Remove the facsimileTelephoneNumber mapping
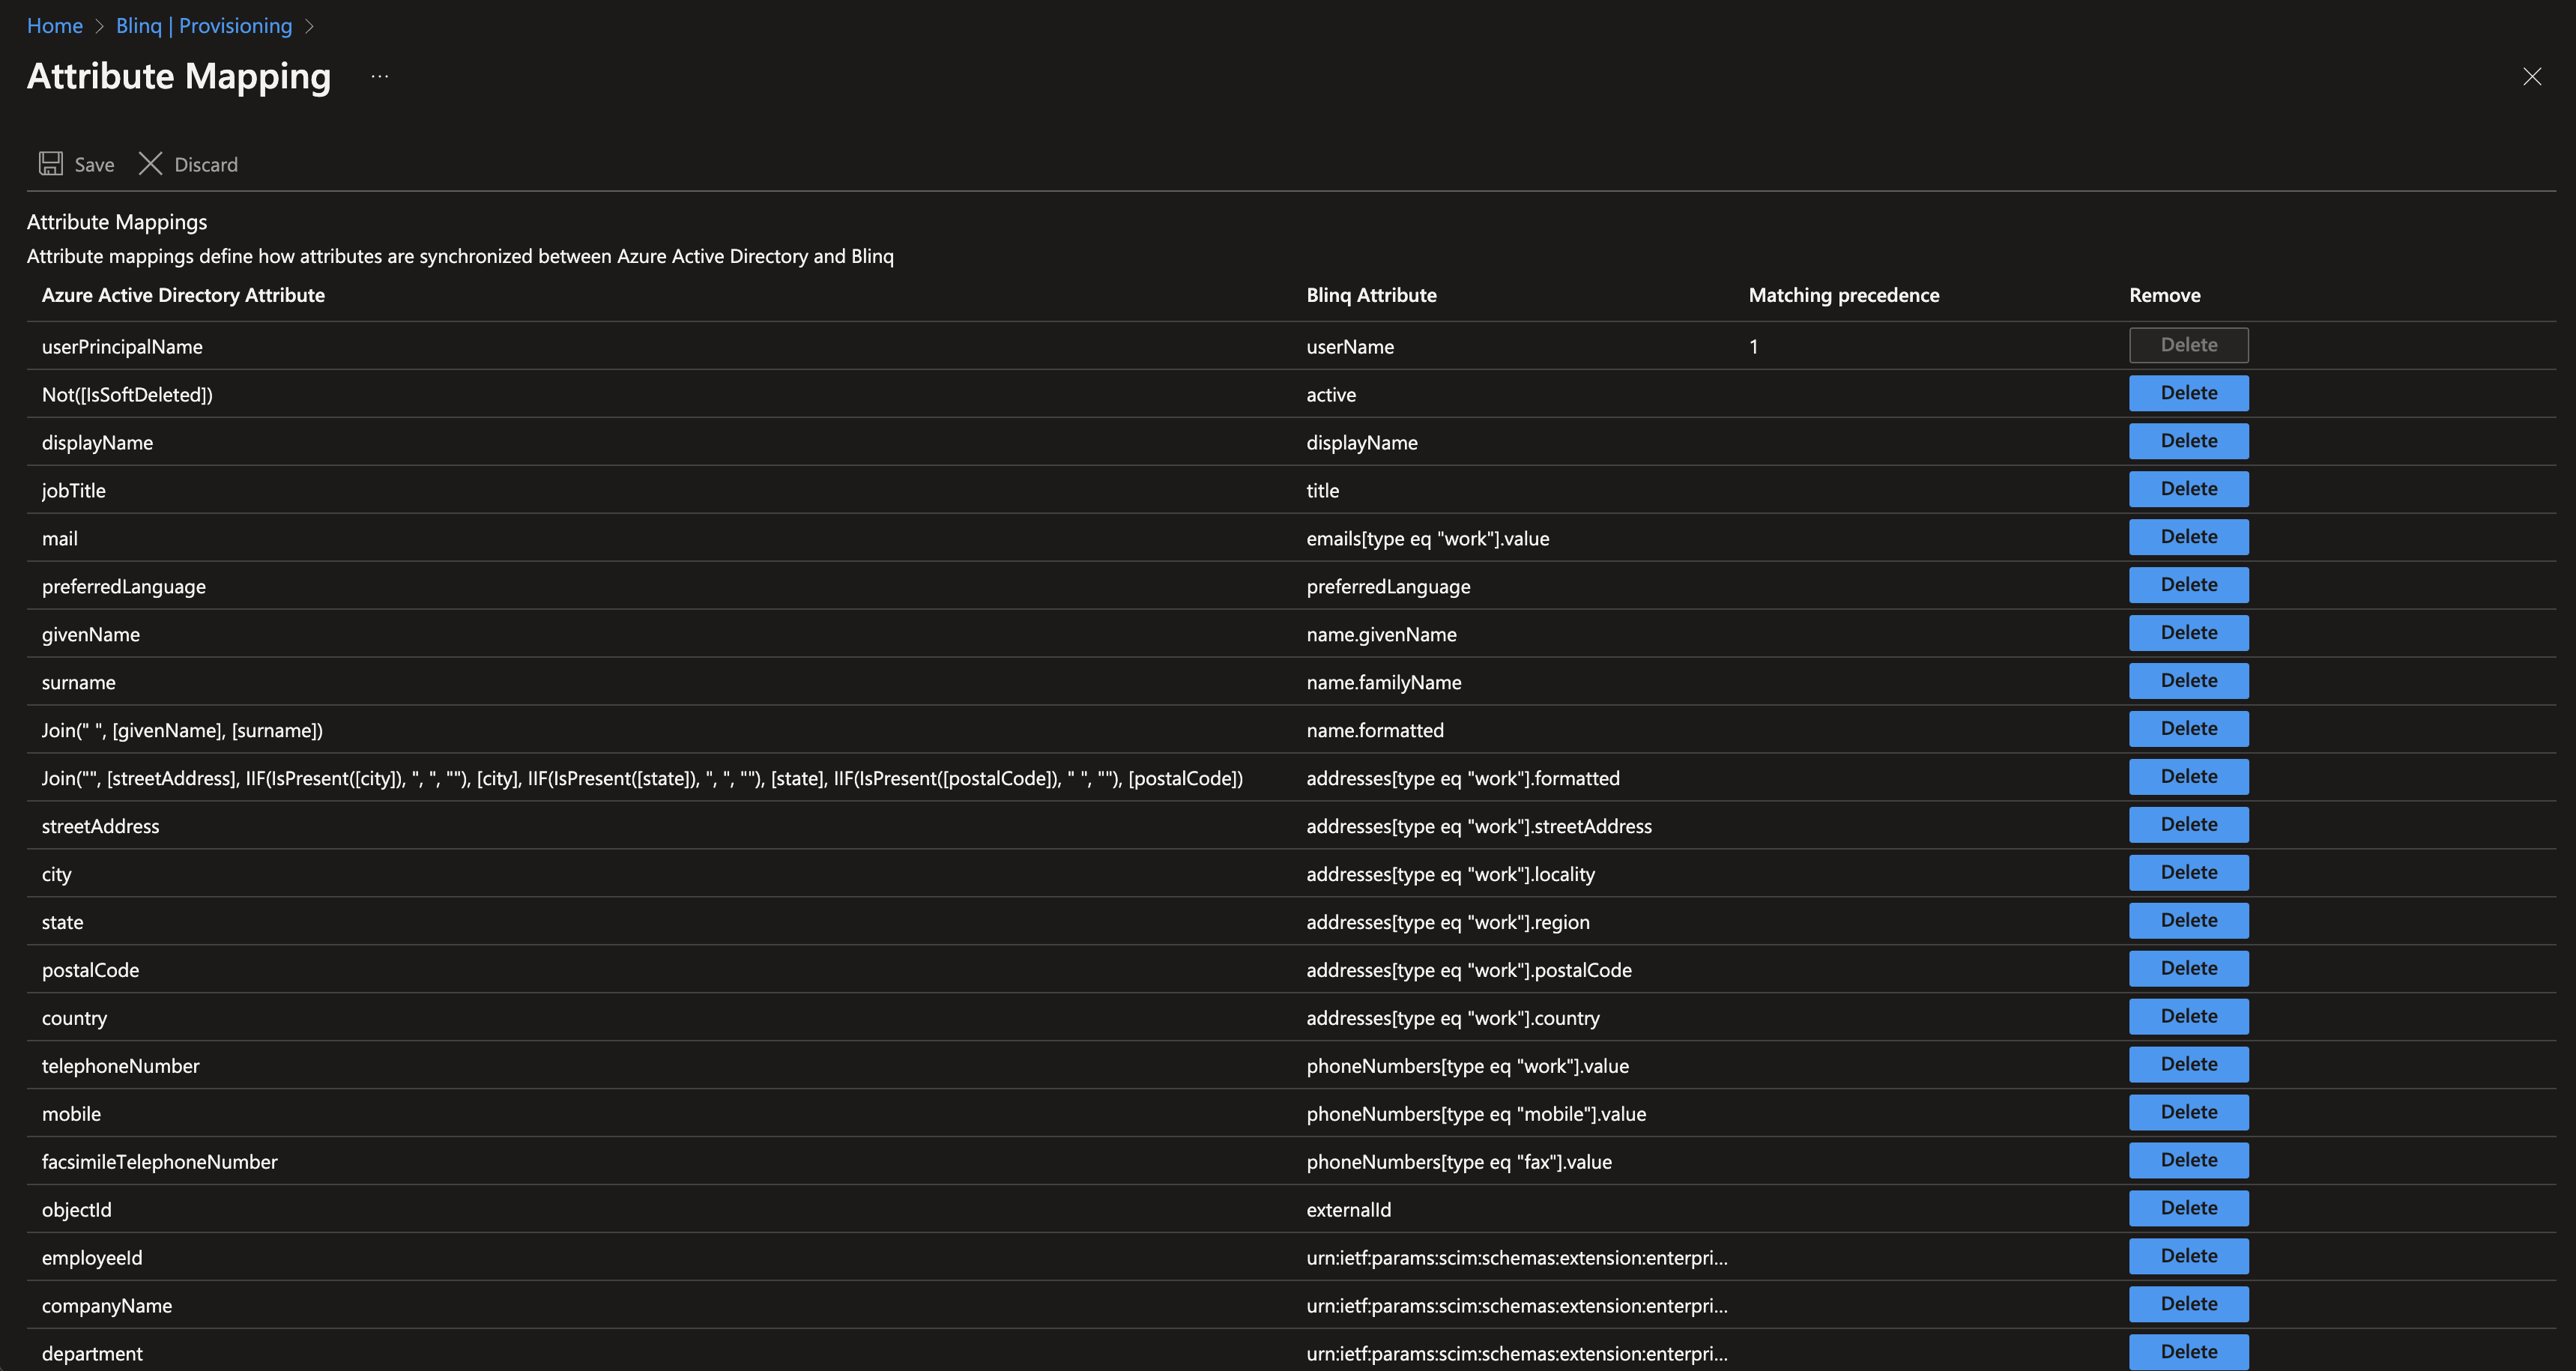This screenshot has height=1371, width=2576. (x=2188, y=1161)
